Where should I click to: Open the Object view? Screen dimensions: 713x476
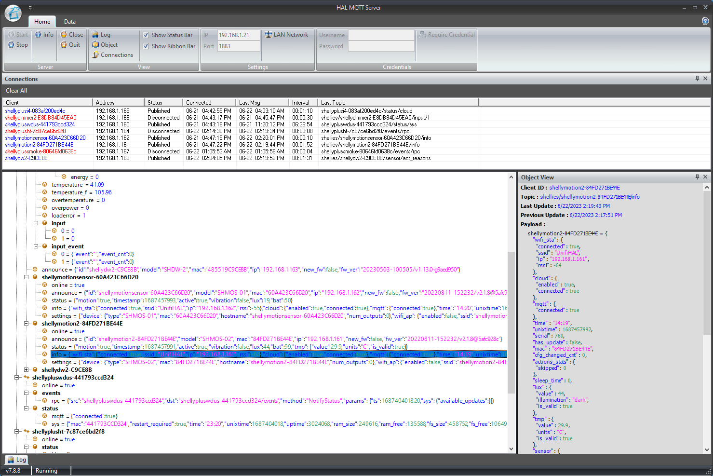pyautogui.click(x=105, y=45)
